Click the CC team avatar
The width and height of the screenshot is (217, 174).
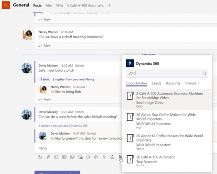click(x=6, y=5)
